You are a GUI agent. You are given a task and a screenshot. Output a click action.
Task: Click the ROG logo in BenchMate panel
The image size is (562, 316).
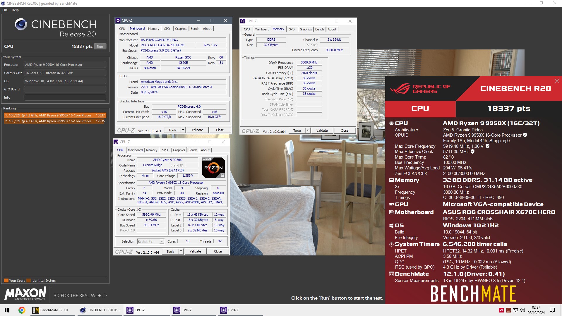(400, 89)
